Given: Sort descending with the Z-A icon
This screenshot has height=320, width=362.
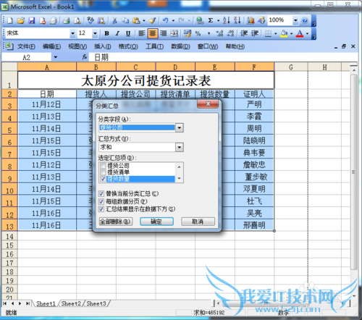Looking at the screenshot, I should [237, 20].
